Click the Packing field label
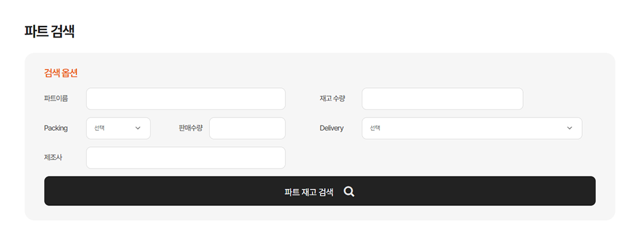 point(56,128)
